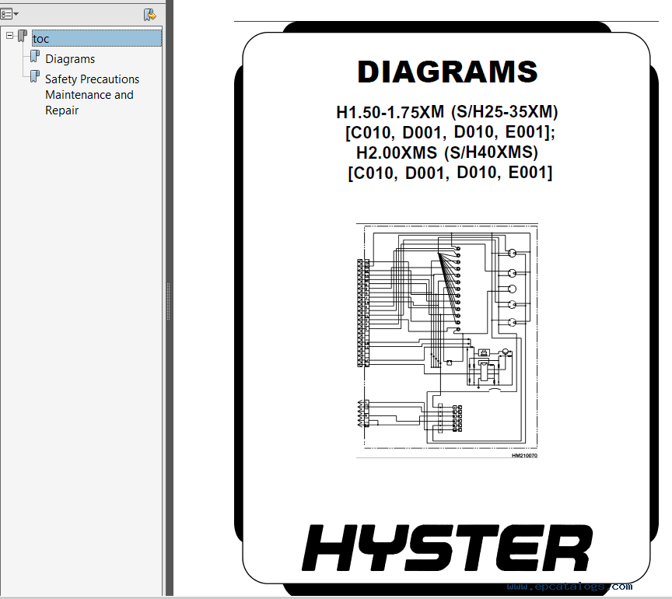Select the toc bookmark

[97, 38]
